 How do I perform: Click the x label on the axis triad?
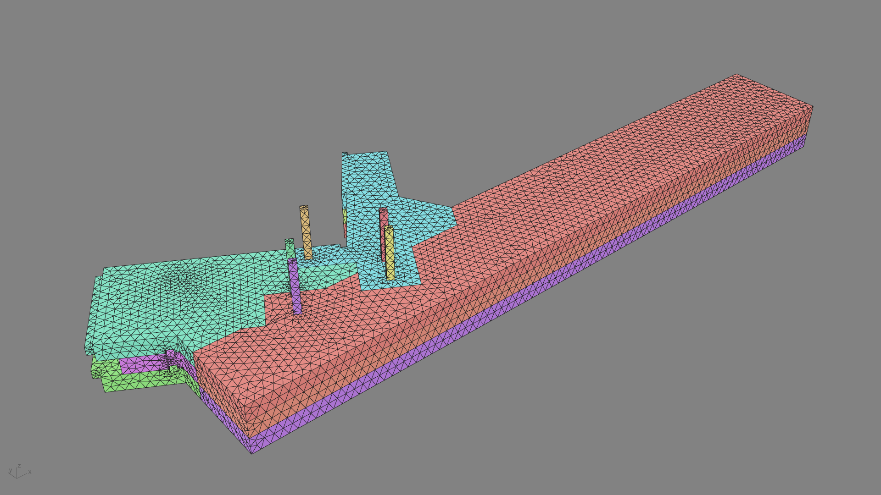coord(30,472)
